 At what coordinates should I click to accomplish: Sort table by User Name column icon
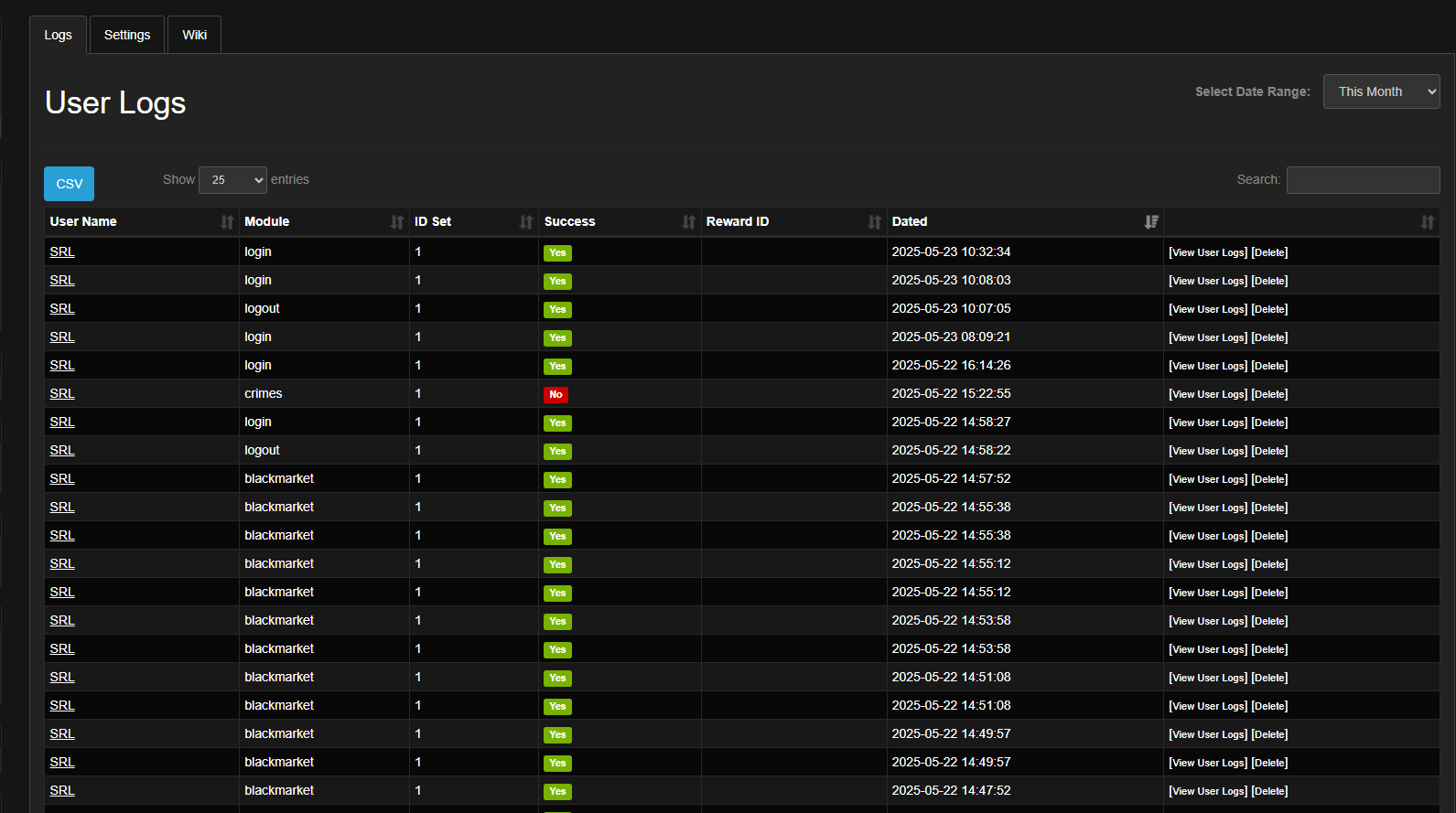click(226, 222)
